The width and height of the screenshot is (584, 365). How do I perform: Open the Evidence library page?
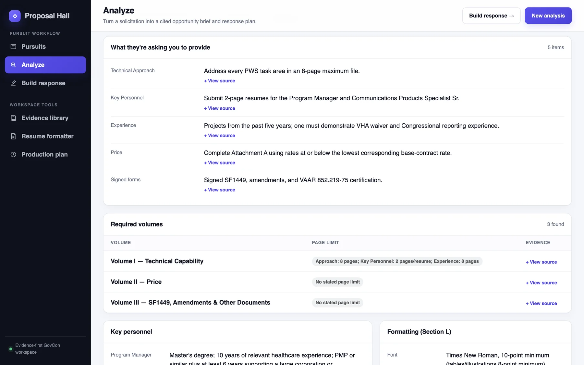point(45,118)
